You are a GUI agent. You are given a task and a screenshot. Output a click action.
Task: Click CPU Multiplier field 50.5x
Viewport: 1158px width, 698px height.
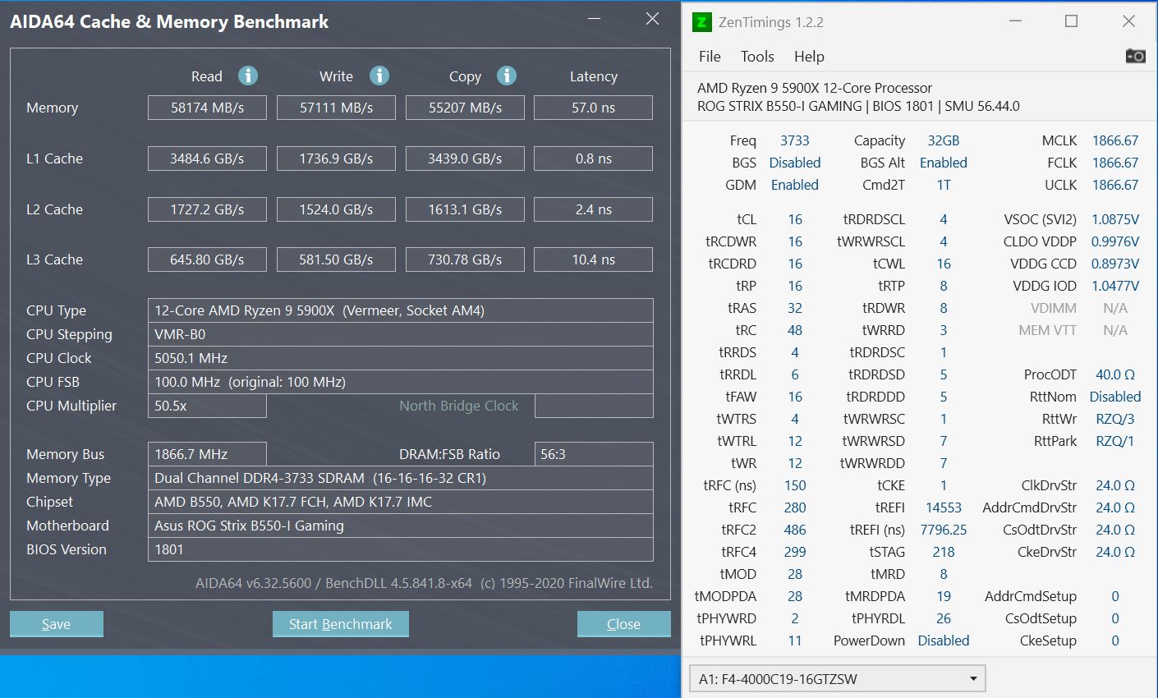(207, 406)
